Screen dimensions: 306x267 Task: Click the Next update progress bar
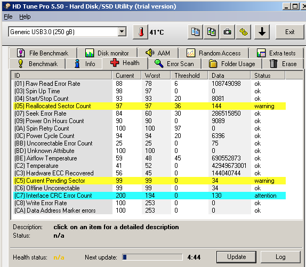152,257
